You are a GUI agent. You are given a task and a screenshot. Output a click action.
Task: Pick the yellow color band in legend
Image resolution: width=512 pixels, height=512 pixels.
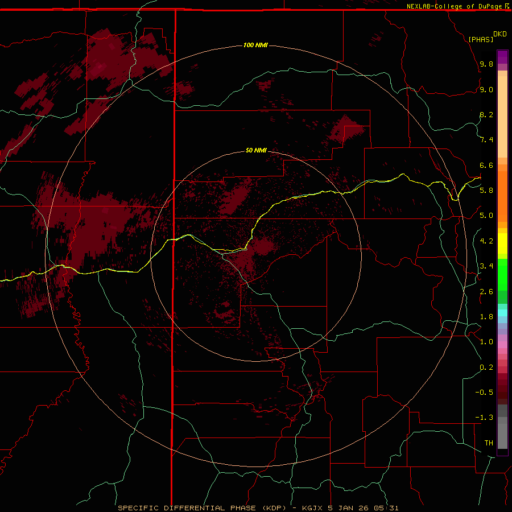point(502,243)
